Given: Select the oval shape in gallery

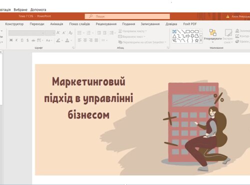Looking at the screenshot, I should point(192,31).
